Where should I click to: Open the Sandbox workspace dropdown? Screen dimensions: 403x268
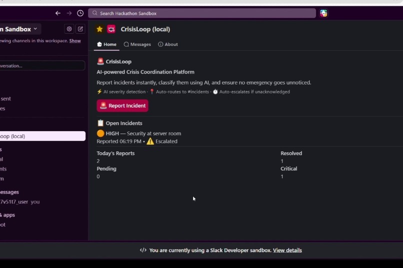coord(19,29)
